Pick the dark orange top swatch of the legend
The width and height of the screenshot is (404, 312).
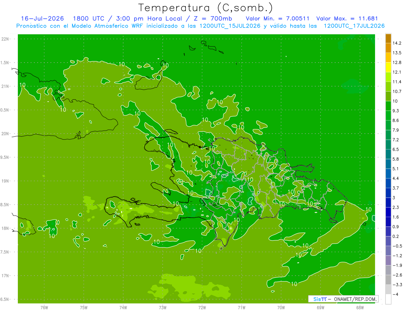click(388, 38)
